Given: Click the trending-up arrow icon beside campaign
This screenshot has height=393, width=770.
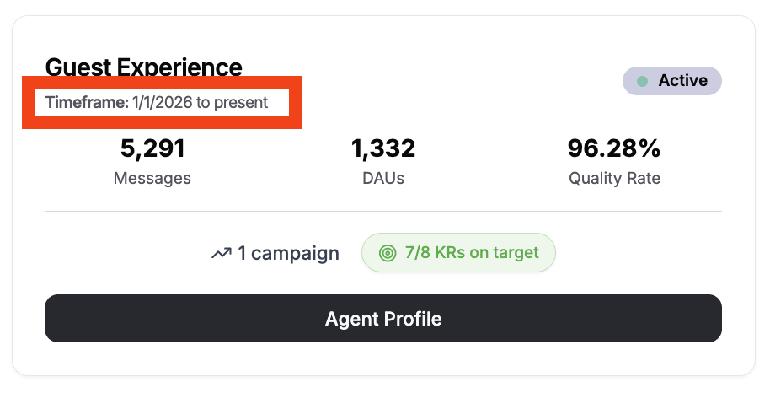Looking at the screenshot, I should click(222, 253).
